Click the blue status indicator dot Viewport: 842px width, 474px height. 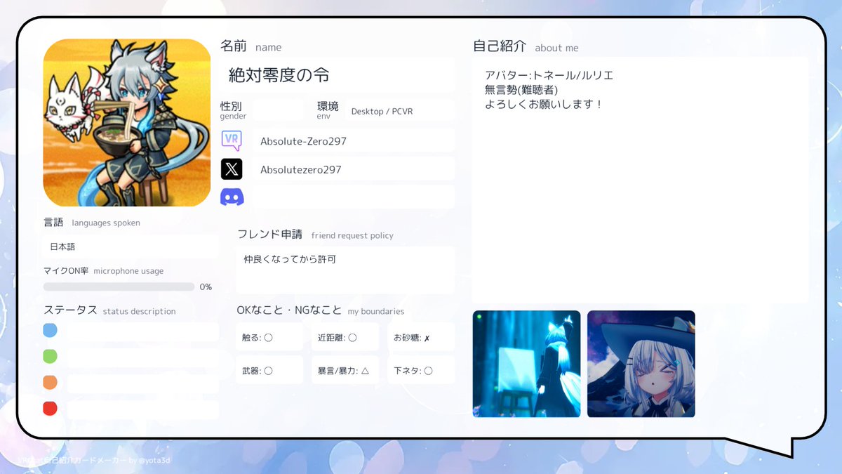click(x=49, y=331)
